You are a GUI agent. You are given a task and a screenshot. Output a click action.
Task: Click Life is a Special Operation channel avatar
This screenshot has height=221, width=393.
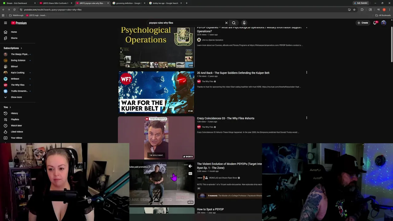tap(199, 40)
